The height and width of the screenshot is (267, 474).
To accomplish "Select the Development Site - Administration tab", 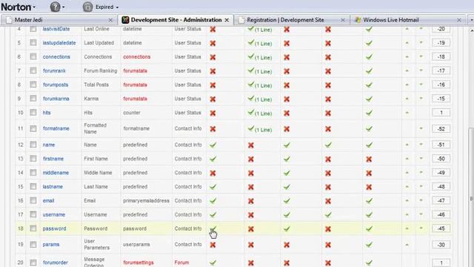I will click(x=176, y=20).
